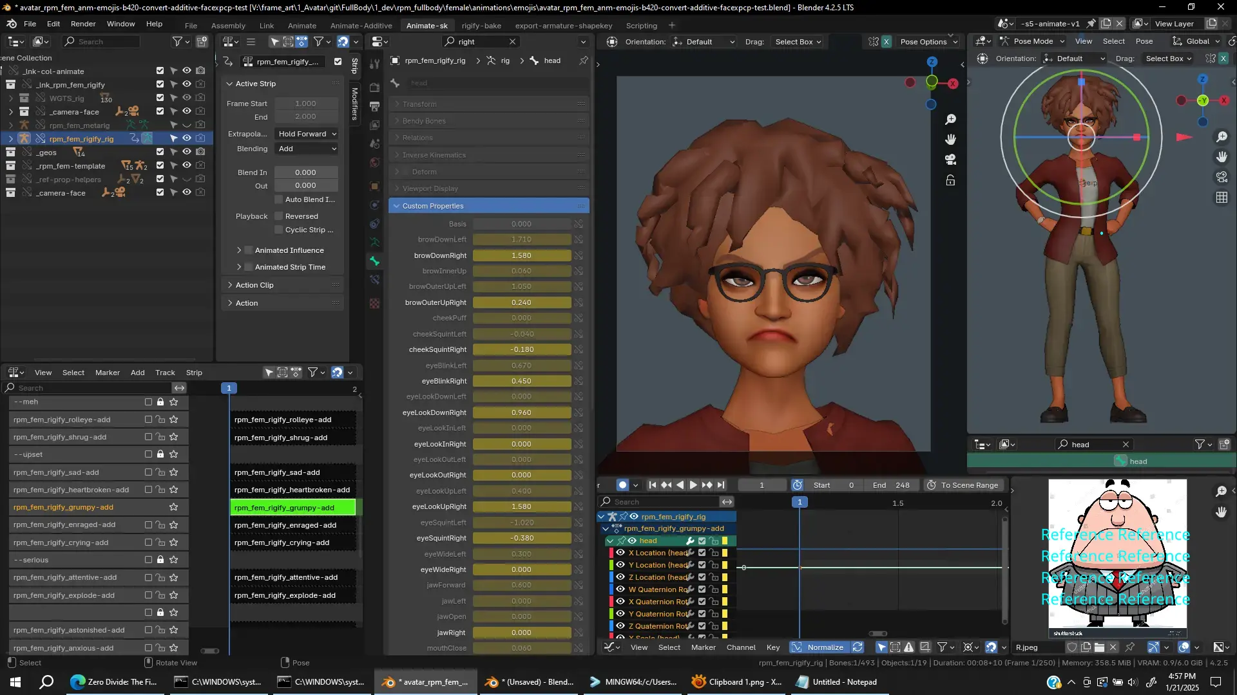Screen dimensions: 1237x695
Task: Toggle camera view icon in face viewport
Action: click(950, 160)
